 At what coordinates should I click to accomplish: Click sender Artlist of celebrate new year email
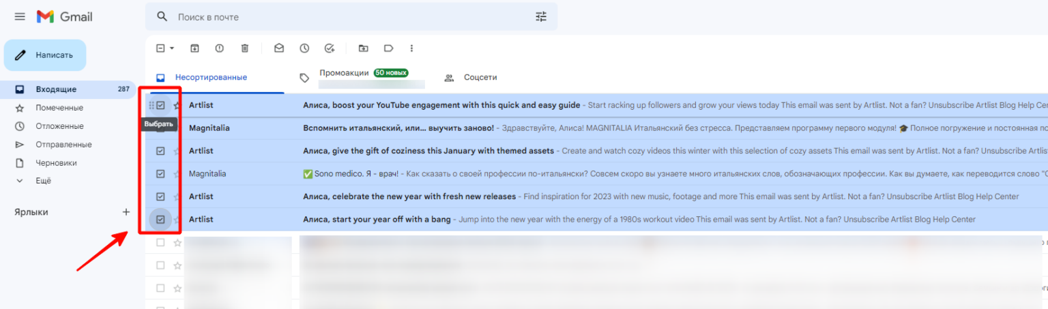(x=201, y=196)
